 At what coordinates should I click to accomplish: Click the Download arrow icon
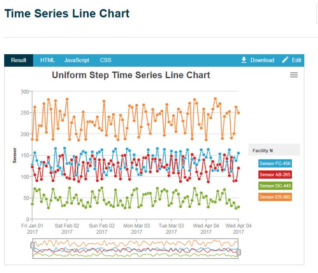click(244, 60)
